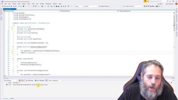Click 'InitializeButtons();' in the Start method
Screen dimensions: 178x100
[x=29, y=63]
